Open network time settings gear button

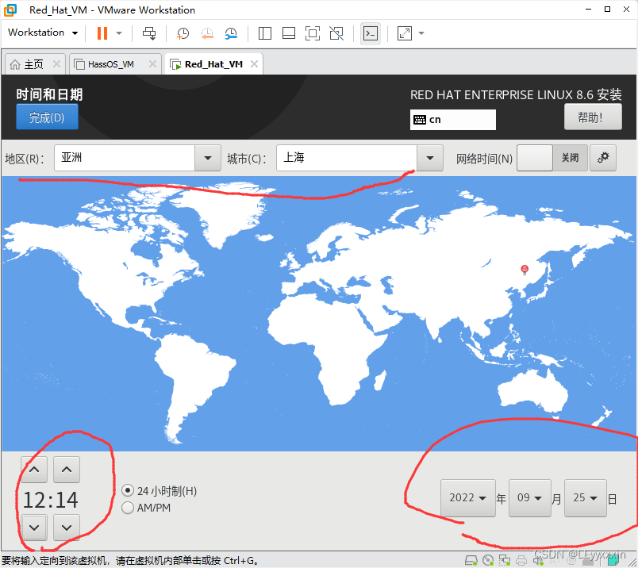[603, 158]
